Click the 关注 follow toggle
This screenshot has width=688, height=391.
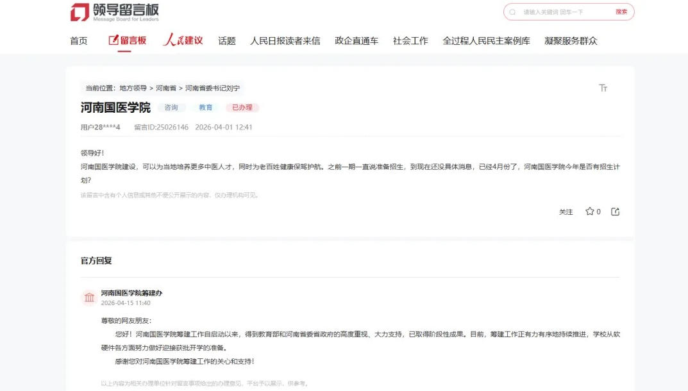point(566,212)
